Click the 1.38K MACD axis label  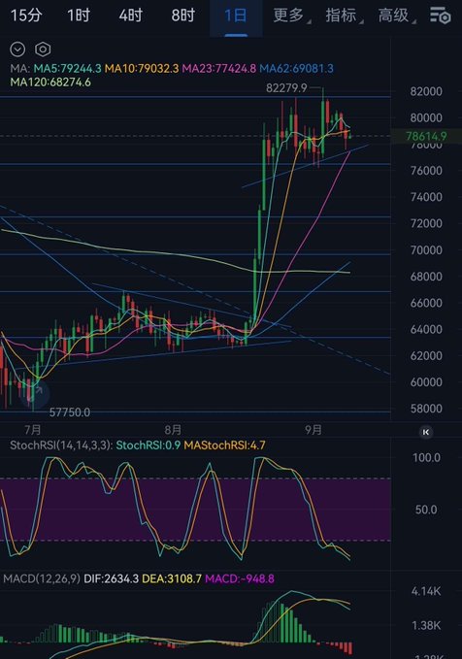point(426,625)
